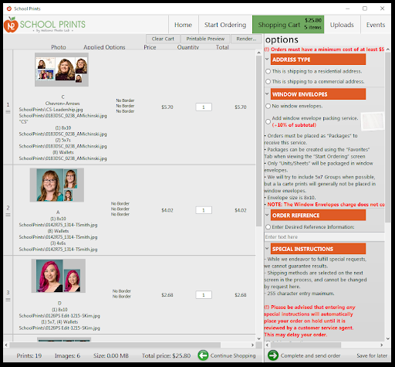The height and width of the screenshot is (367, 395).
Task: Click the order reference text field
Action: 324,236
